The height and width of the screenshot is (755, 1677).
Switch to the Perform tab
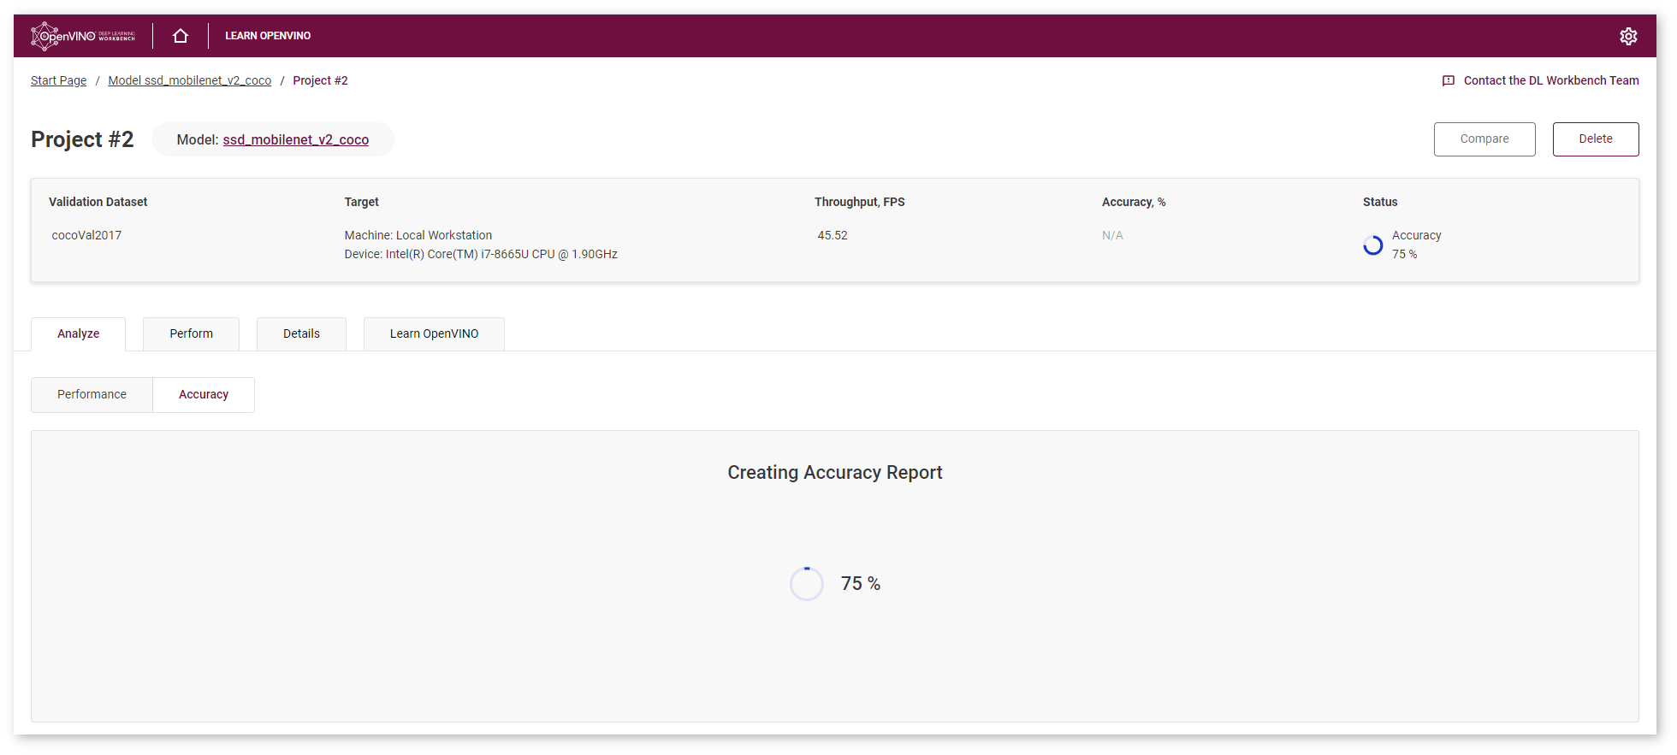click(191, 333)
